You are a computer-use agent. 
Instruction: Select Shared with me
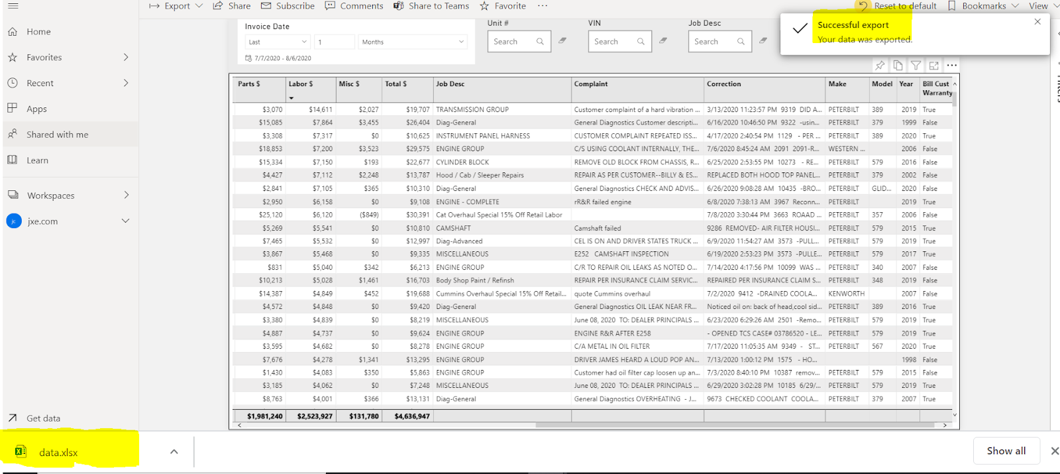pos(57,135)
